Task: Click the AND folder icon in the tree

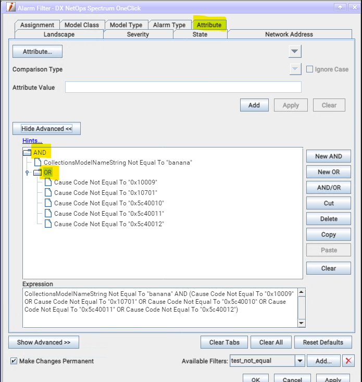Action: (x=27, y=153)
